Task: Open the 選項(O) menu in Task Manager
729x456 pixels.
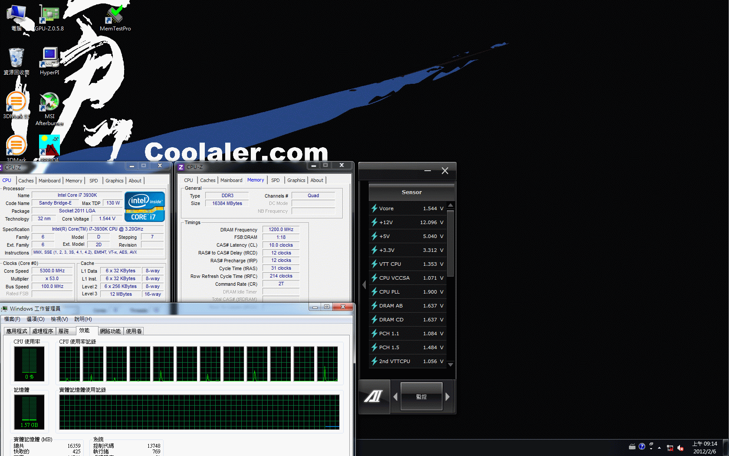Action: 36,319
